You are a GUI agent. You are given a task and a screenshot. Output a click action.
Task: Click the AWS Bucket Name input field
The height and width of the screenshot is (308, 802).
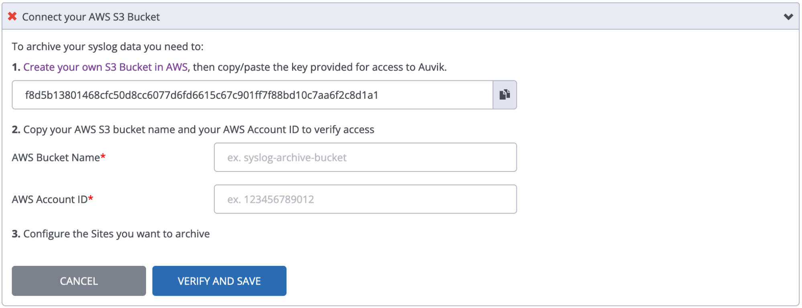[x=365, y=157]
